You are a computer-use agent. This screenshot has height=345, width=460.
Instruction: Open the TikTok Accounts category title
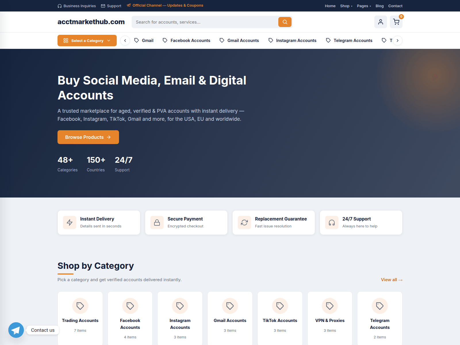(280, 321)
